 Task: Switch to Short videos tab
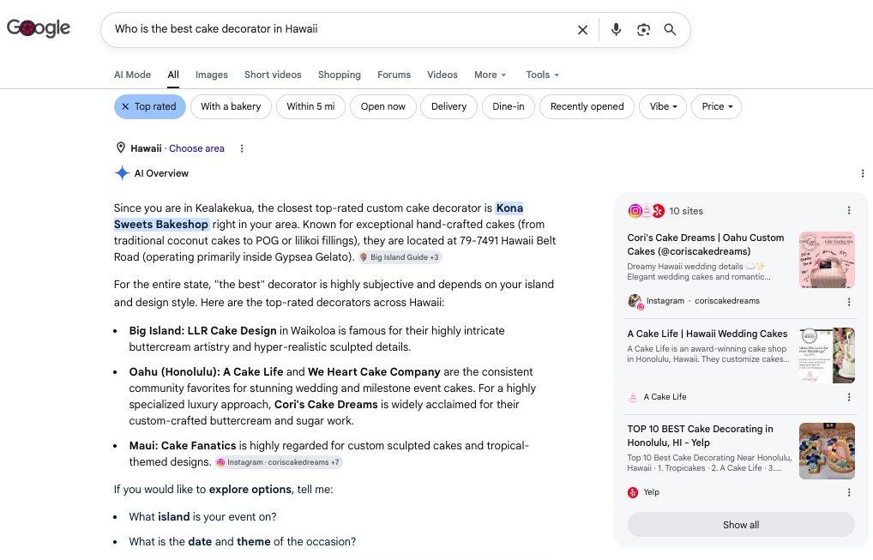(273, 75)
